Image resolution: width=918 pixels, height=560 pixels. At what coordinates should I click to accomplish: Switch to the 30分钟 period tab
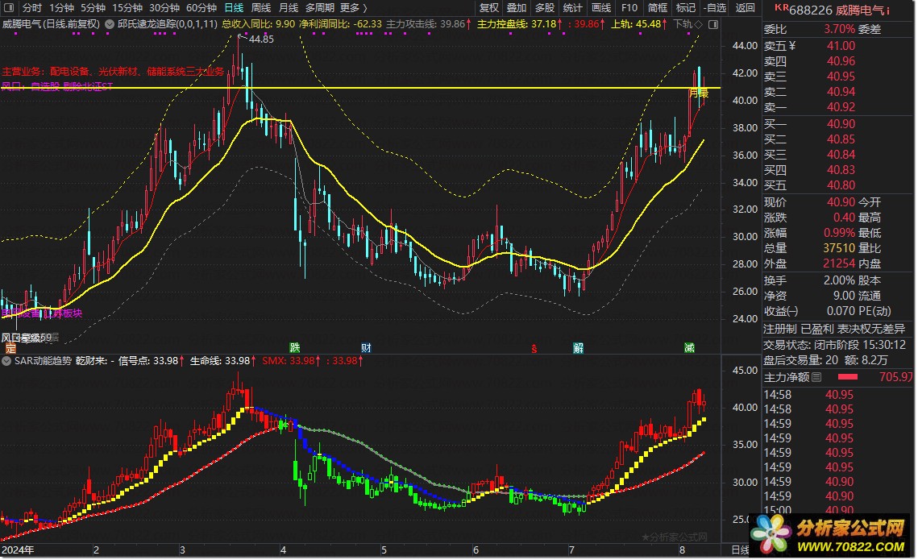point(164,7)
